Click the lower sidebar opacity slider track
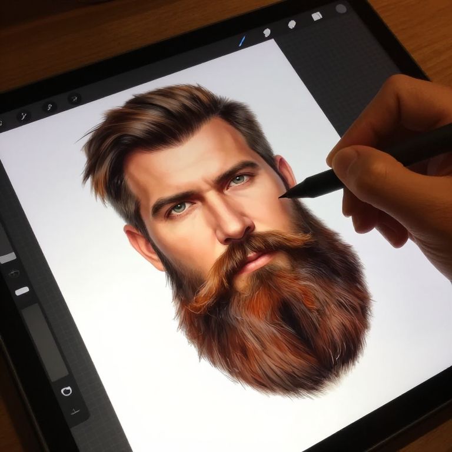The height and width of the screenshot is (452, 452). click(x=44, y=341)
